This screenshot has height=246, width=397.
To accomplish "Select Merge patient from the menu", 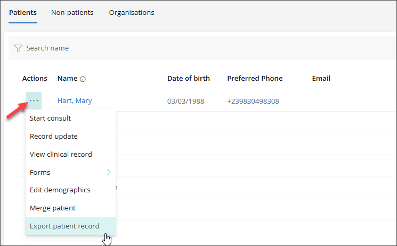I will point(52,208).
